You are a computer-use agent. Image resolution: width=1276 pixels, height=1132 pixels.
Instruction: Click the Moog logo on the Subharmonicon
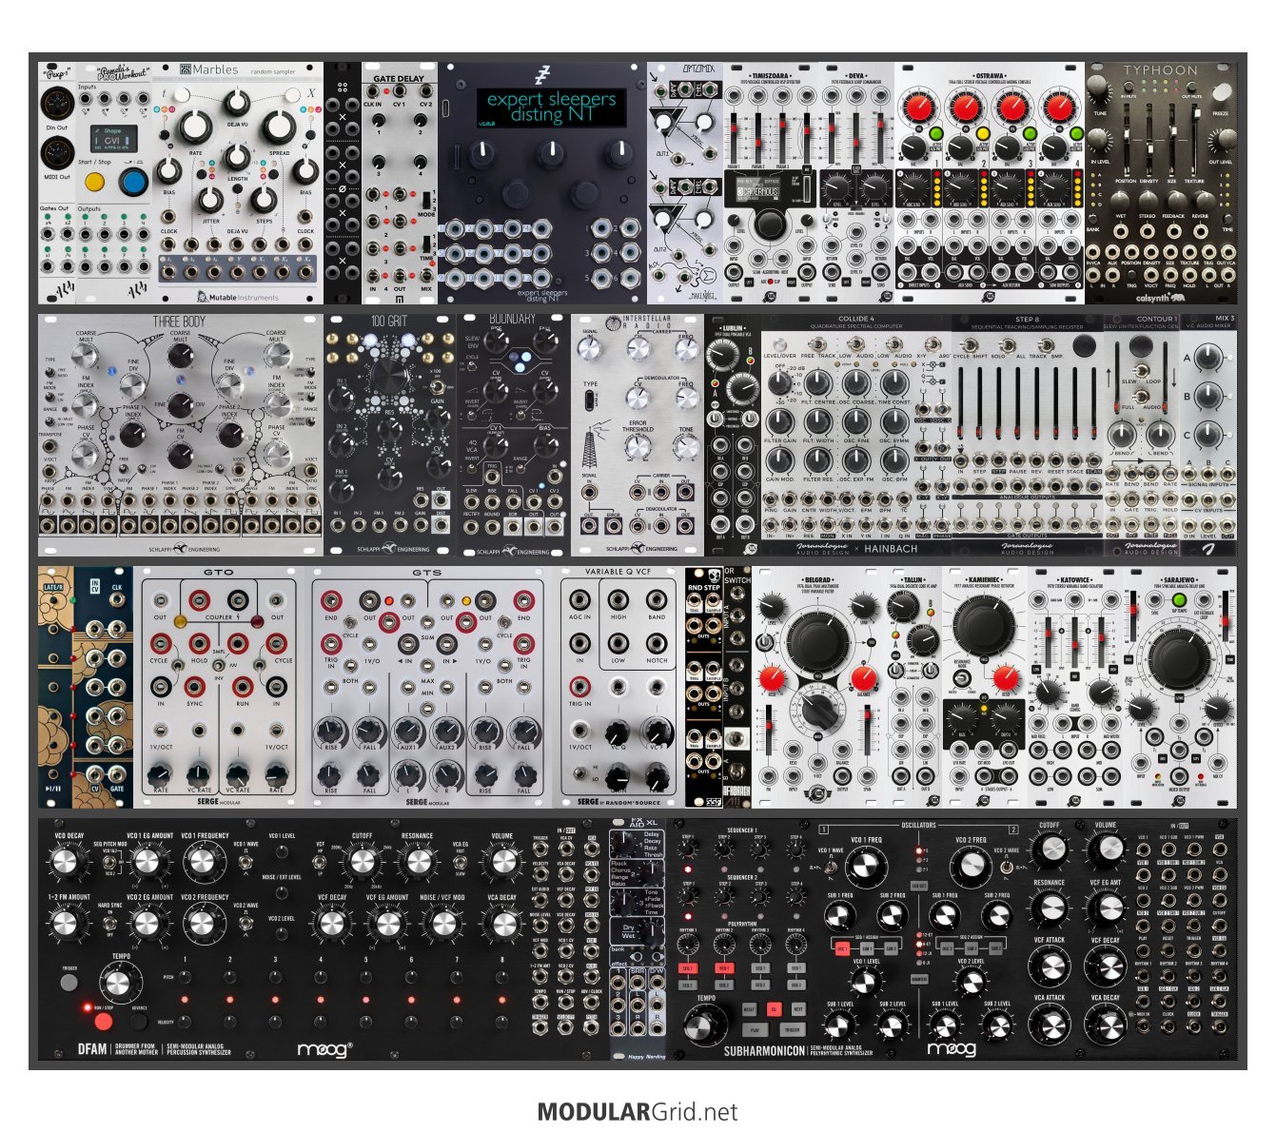coord(952,1049)
